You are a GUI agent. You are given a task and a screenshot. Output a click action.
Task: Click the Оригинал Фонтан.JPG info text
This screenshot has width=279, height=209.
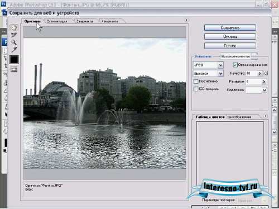click(x=44, y=186)
